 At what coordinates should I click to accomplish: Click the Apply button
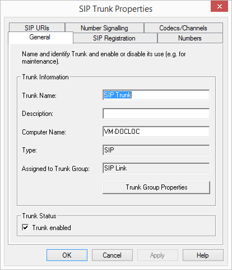157,255
